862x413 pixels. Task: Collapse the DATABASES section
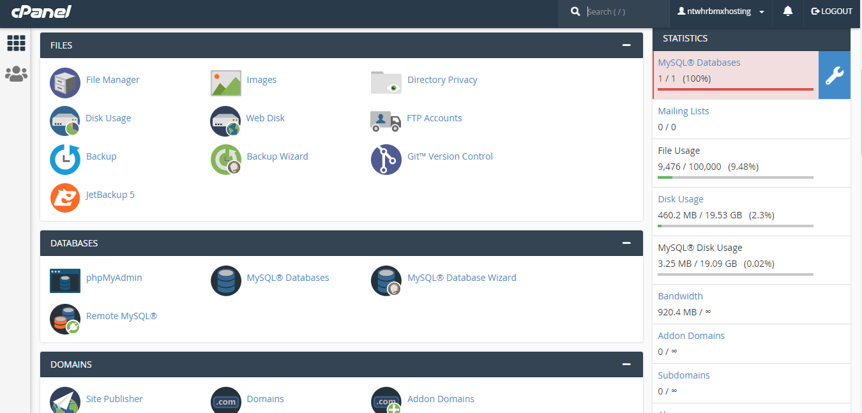(x=626, y=243)
